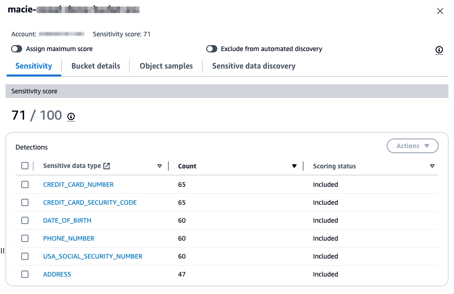This screenshot has width=454, height=294.
Task: Open the Sensitive data type column filter
Action: click(x=159, y=166)
